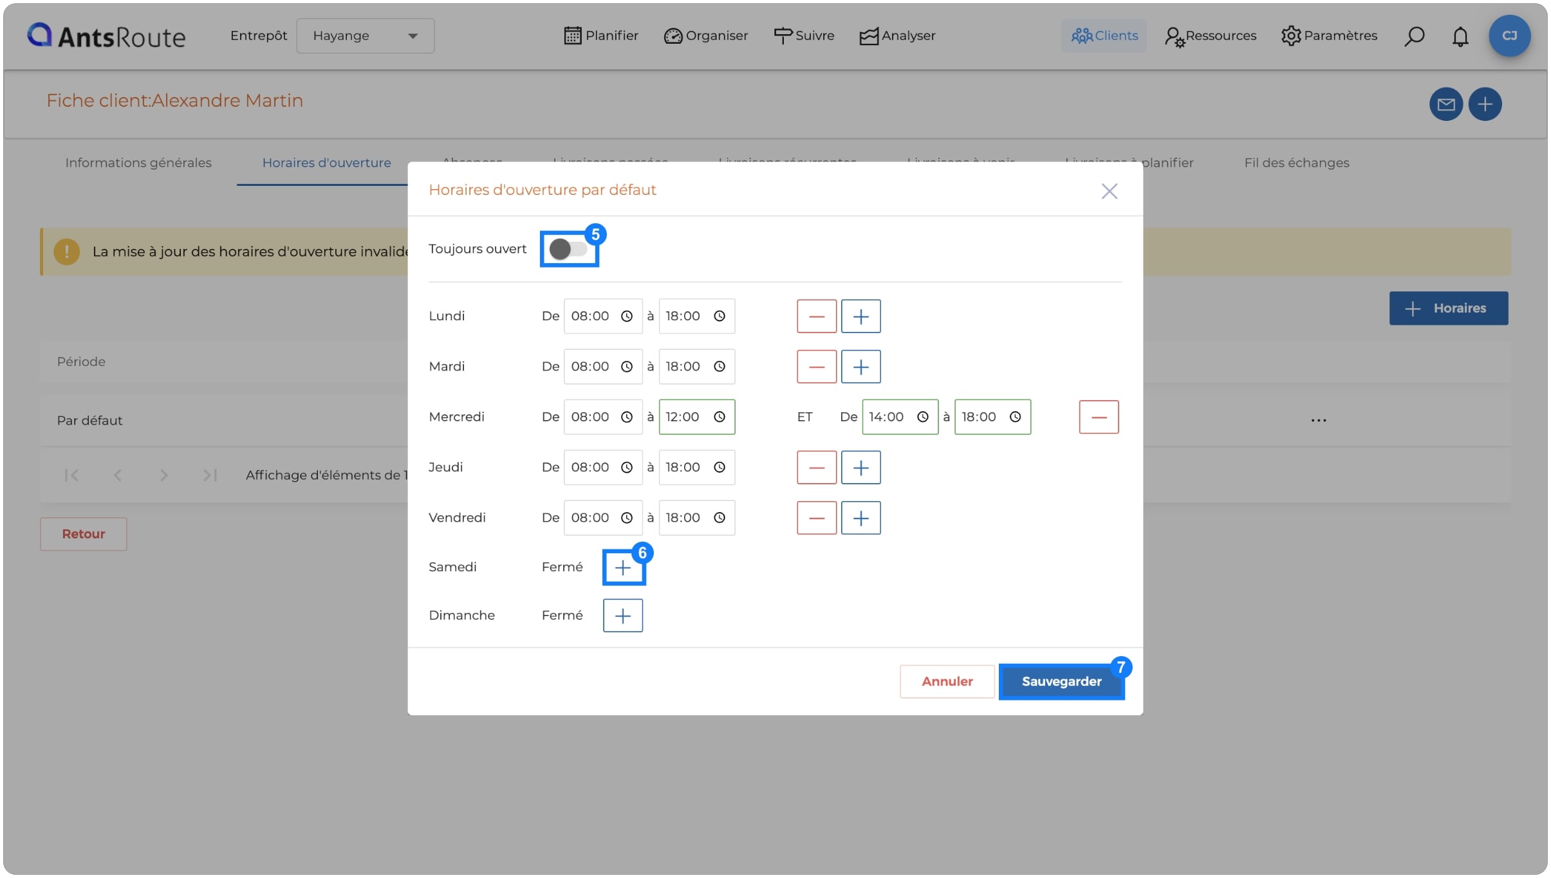Click Sauvegarder to save hours

click(x=1061, y=682)
